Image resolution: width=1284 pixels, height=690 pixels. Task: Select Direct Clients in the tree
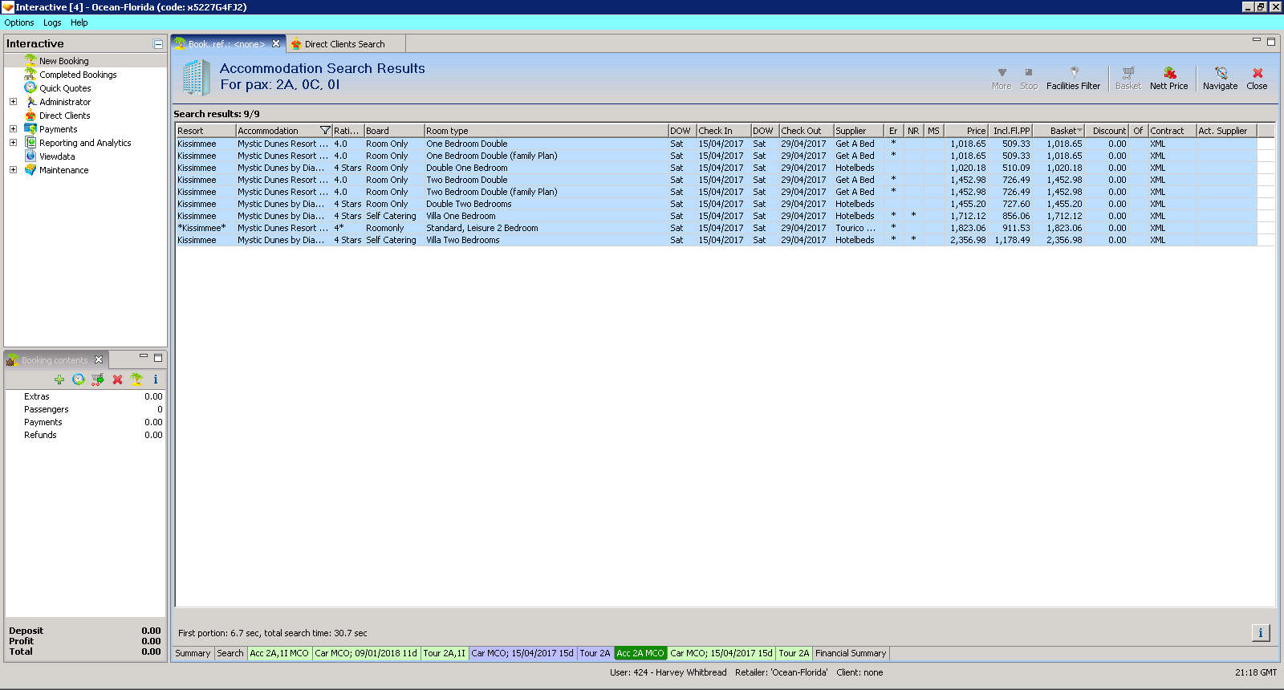[65, 116]
